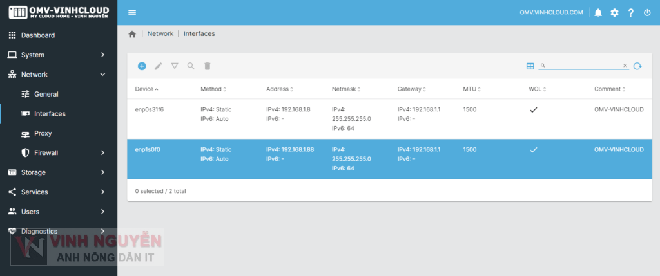Open the settings gear in header
This screenshot has width=660, height=276.
click(x=614, y=13)
